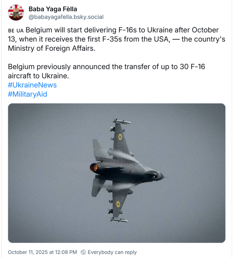Open the #UkraineNews hashtag
The image size is (236, 258).
(x=32, y=85)
